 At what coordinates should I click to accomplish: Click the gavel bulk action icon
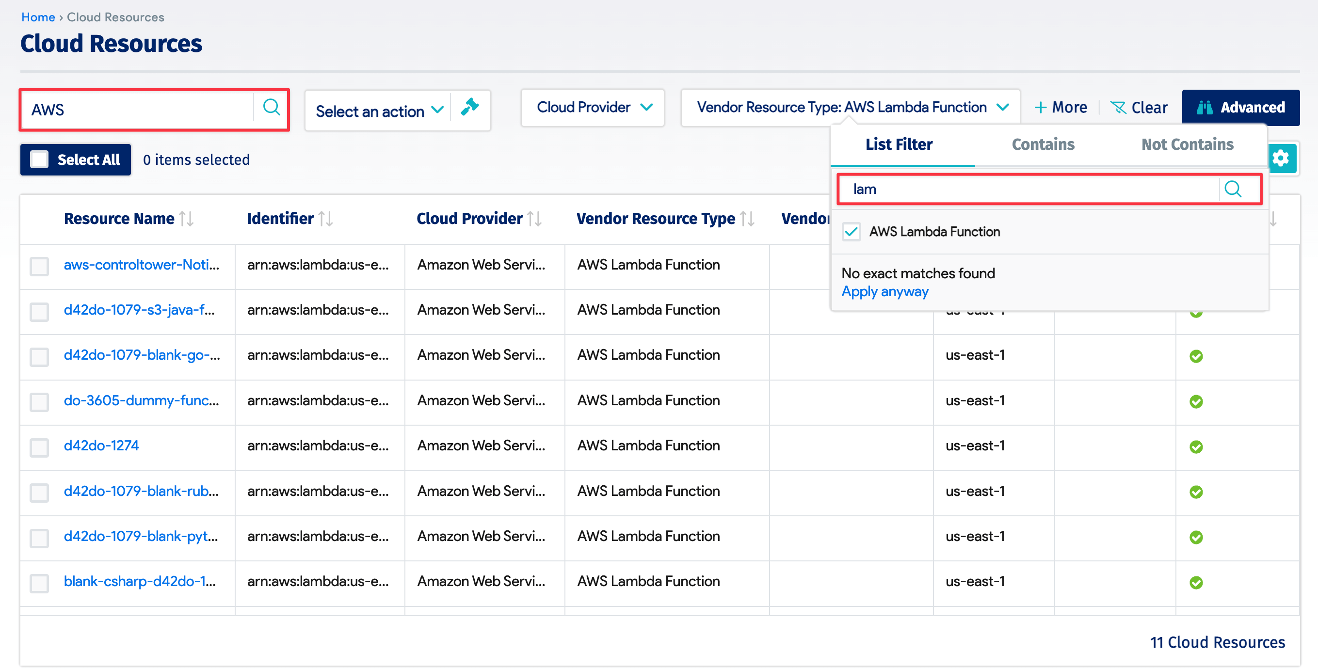[469, 108]
